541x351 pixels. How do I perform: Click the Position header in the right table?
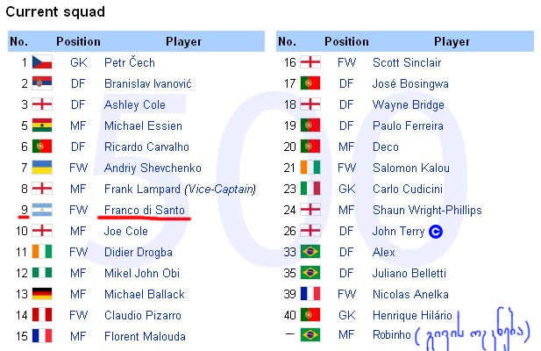pyautogui.click(x=346, y=42)
